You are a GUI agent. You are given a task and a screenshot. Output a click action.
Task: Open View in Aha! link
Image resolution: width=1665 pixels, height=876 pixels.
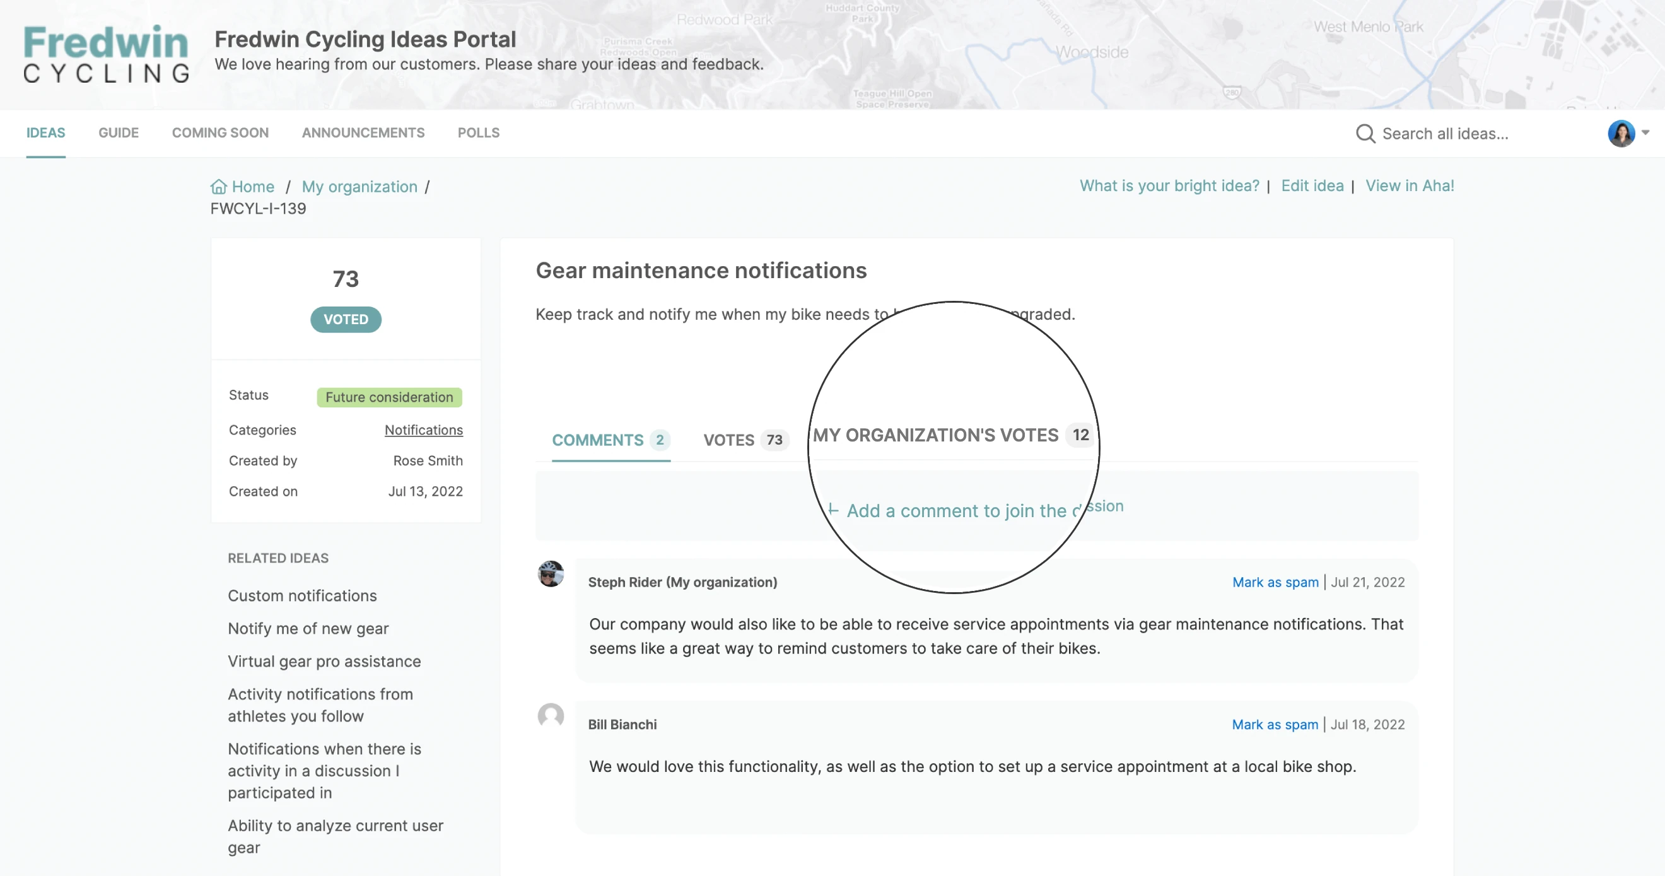point(1409,185)
